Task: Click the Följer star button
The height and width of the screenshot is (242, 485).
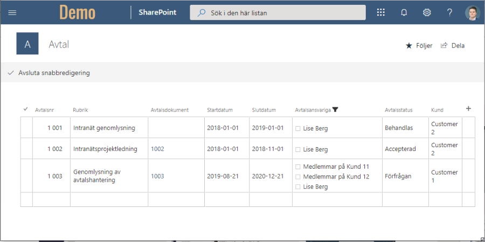Action: 419,46
